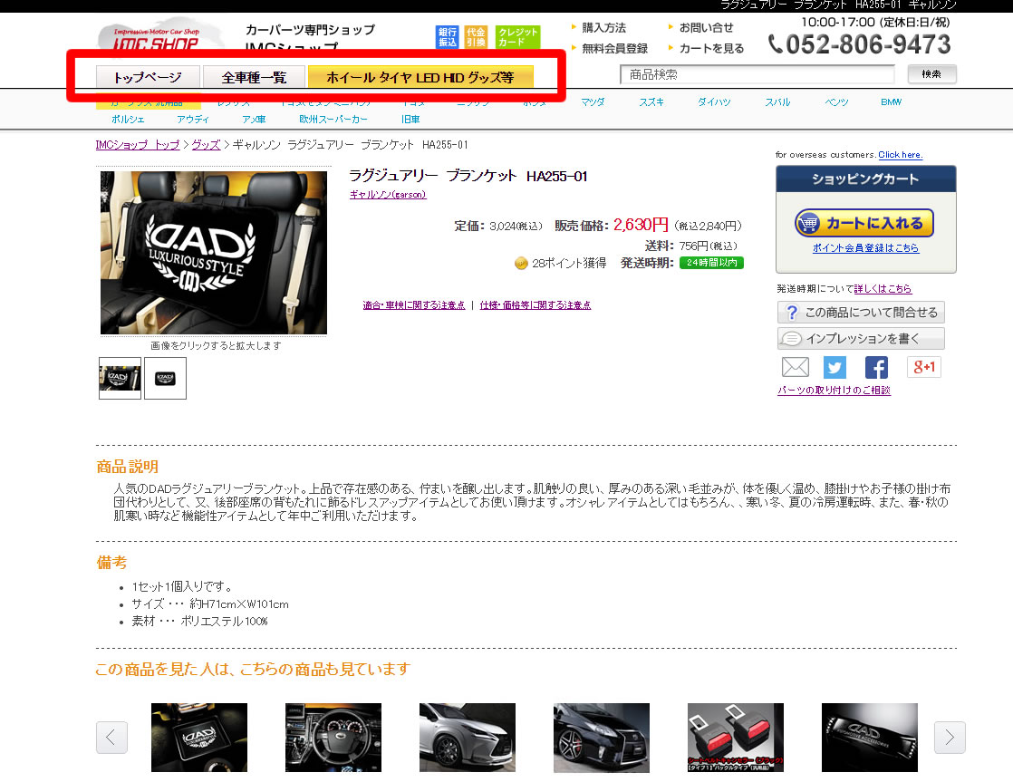This screenshot has width=1013, height=782.
Task: Select the スズキ category
Action: pos(651,102)
